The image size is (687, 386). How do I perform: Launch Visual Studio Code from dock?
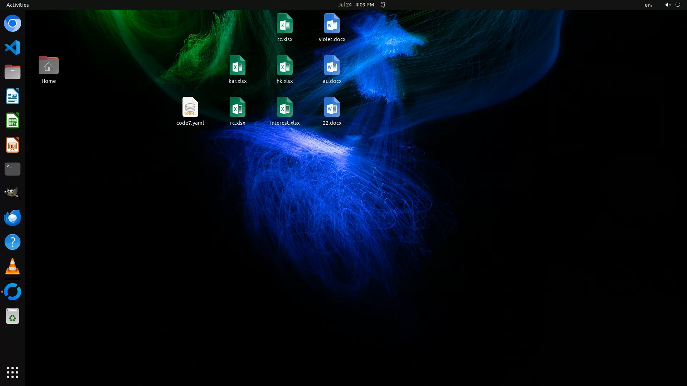pos(13,48)
